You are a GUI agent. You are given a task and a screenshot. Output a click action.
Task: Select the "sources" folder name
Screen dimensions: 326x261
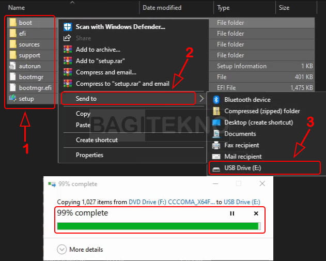pyautogui.click(x=29, y=44)
